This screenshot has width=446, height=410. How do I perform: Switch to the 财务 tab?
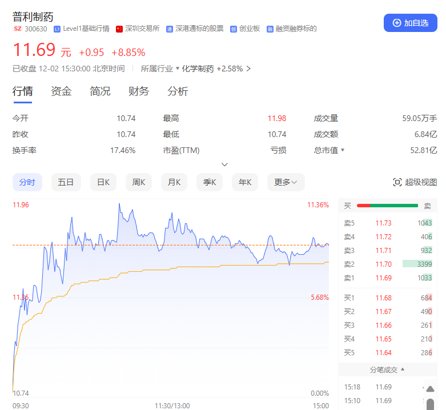(x=139, y=91)
